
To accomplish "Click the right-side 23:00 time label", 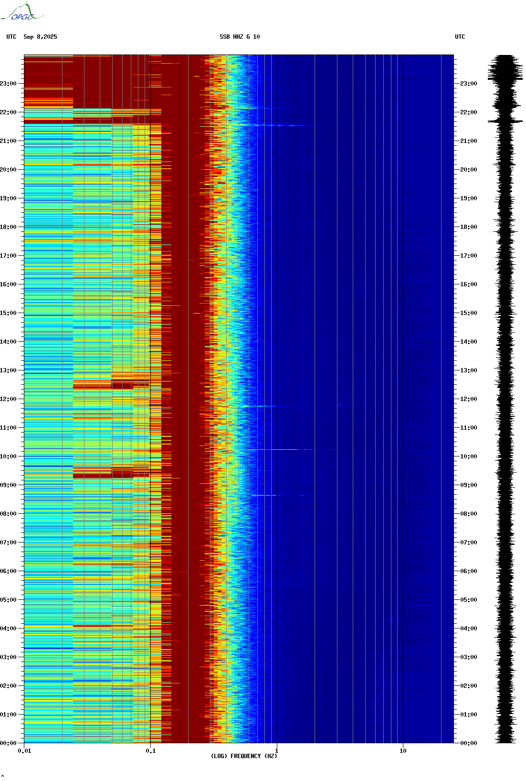I will point(468,84).
